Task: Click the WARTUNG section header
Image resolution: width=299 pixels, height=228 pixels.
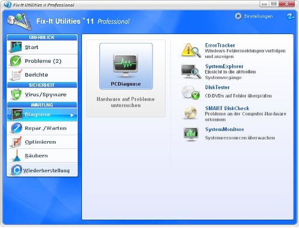Action: coord(42,105)
